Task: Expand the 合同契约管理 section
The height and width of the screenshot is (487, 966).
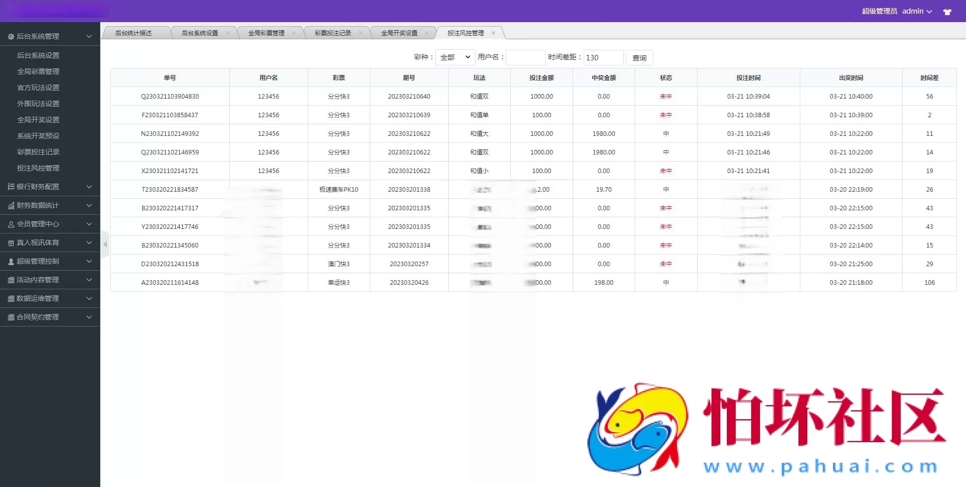Action: 89,317
